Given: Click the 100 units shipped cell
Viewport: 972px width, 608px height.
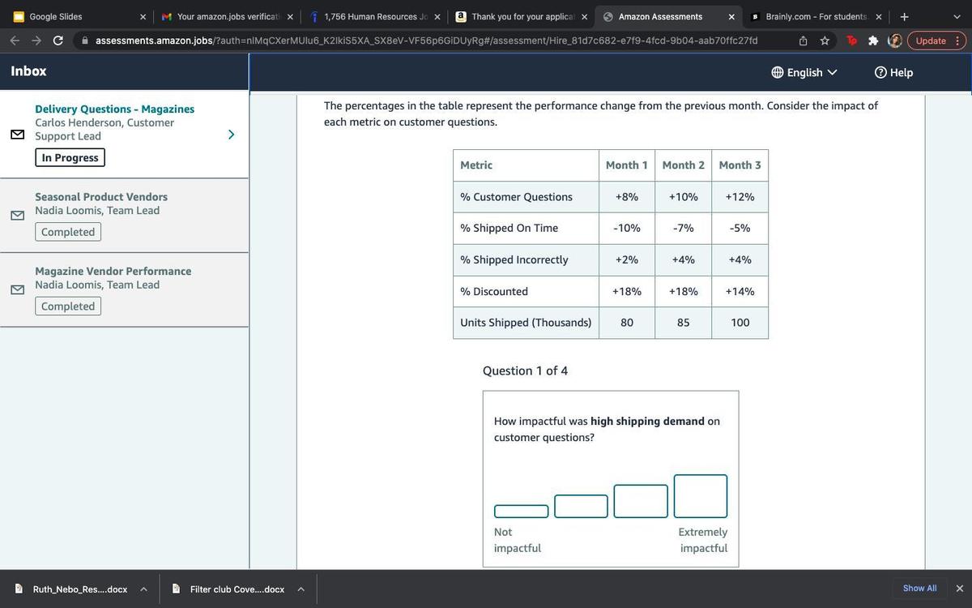Looking at the screenshot, I should pos(740,323).
